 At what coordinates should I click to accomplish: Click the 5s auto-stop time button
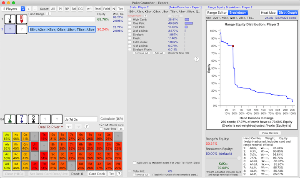click(x=121, y=129)
